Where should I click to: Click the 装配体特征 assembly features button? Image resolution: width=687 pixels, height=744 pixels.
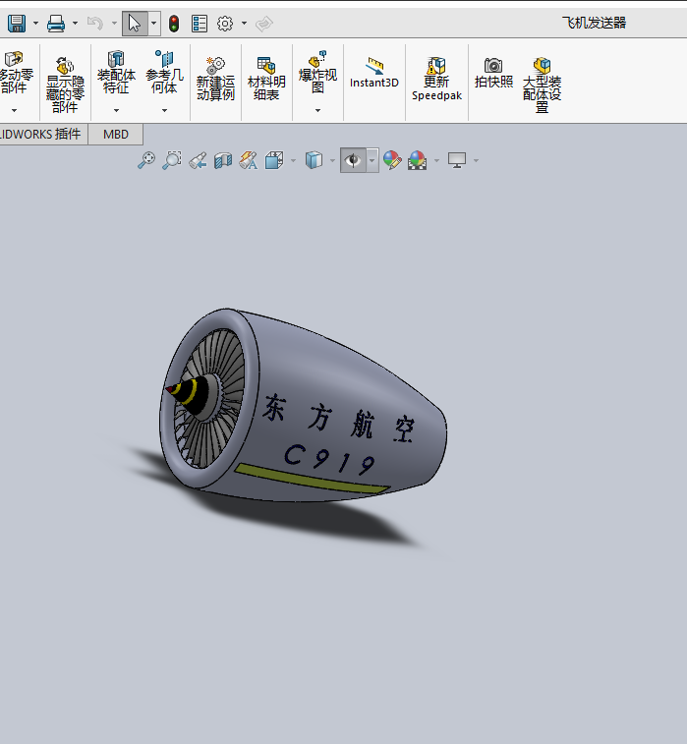pos(116,72)
